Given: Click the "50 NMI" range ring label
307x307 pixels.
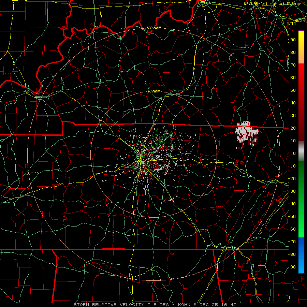Looking at the screenshot, I should coord(153,91).
